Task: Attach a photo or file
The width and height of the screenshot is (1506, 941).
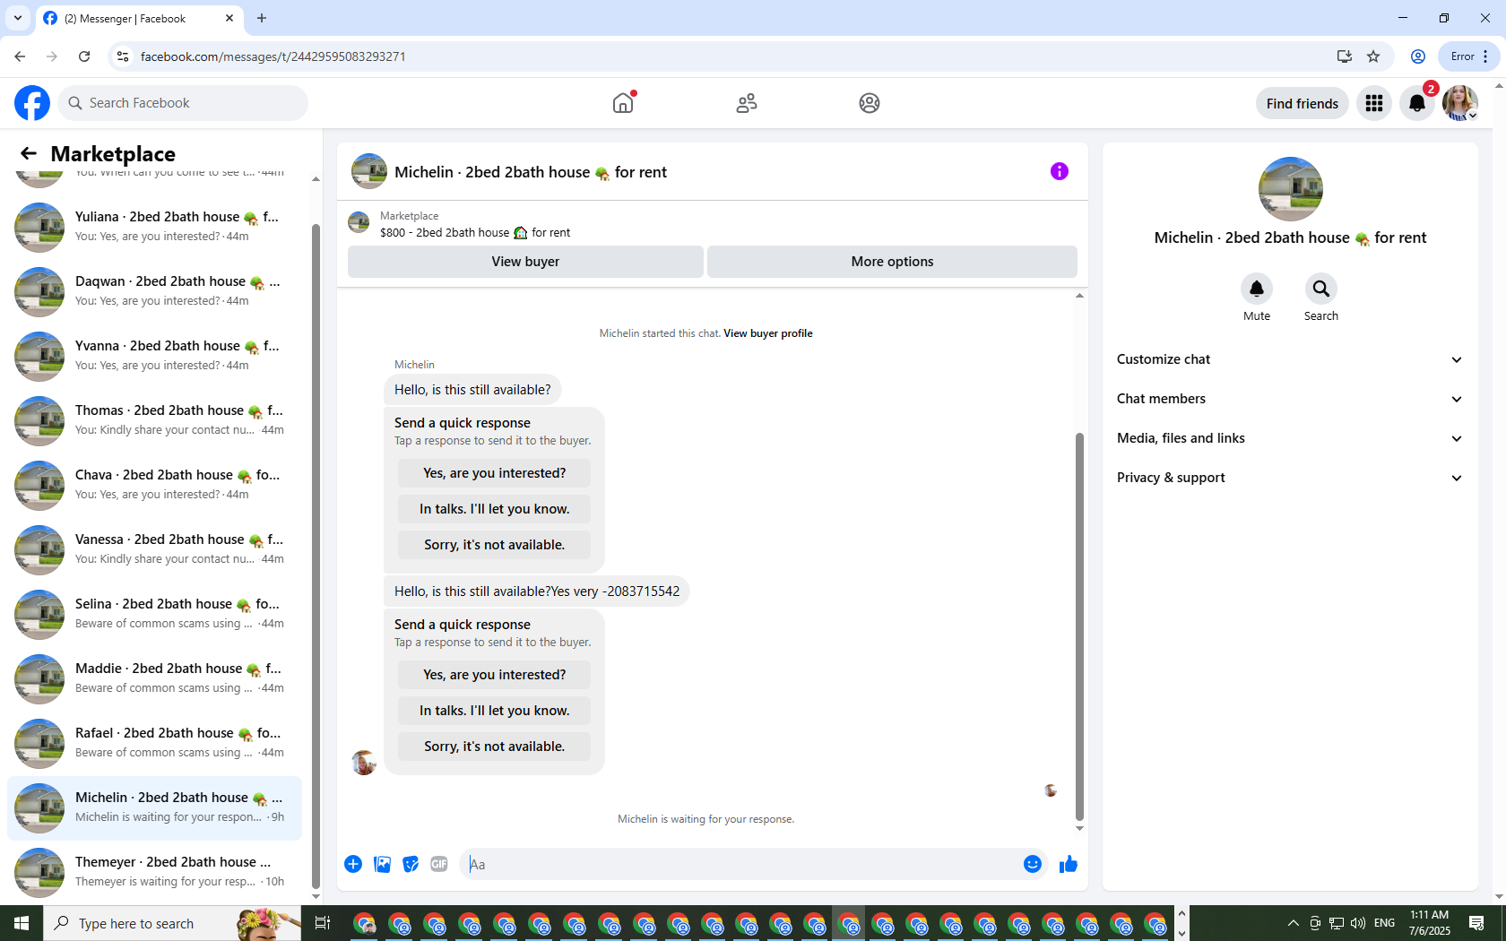Action: [382, 864]
